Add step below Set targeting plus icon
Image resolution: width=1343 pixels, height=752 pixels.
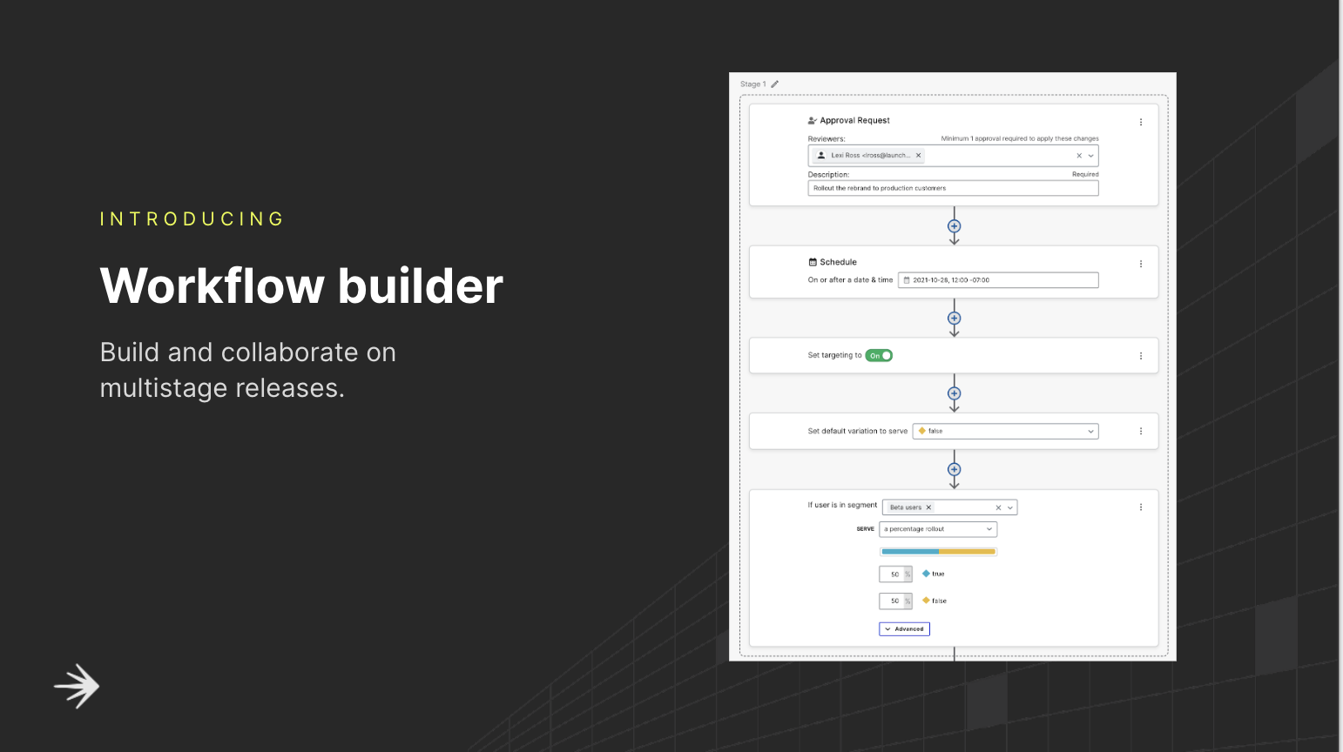(x=955, y=393)
